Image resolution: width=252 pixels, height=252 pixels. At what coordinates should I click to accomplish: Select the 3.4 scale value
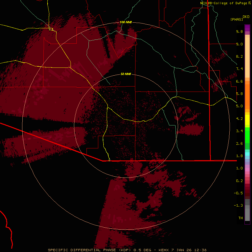click(239, 131)
